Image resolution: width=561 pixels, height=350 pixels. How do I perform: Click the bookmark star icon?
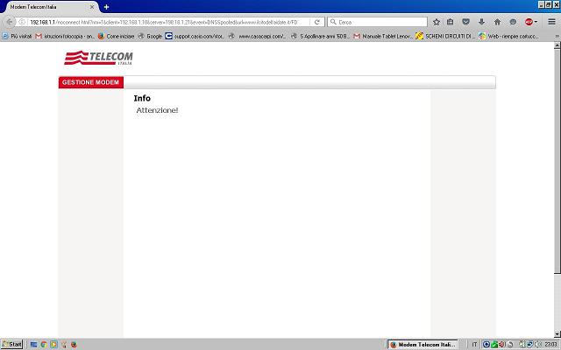click(437, 22)
